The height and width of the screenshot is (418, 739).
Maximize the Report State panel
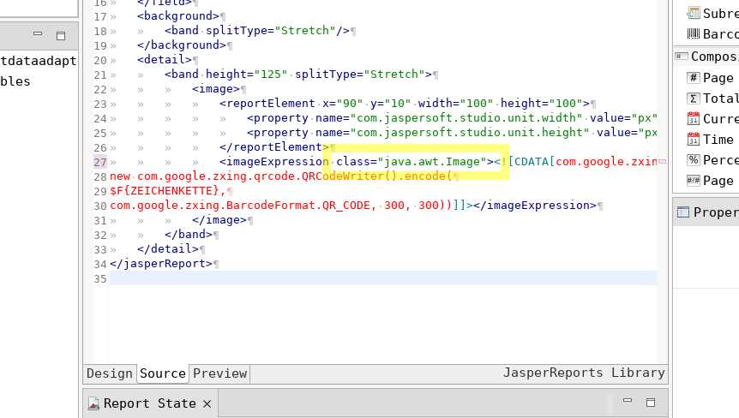(x=651, y=402)
